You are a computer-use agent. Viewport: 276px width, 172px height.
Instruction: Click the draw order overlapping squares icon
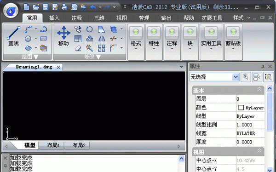point(114,29)
